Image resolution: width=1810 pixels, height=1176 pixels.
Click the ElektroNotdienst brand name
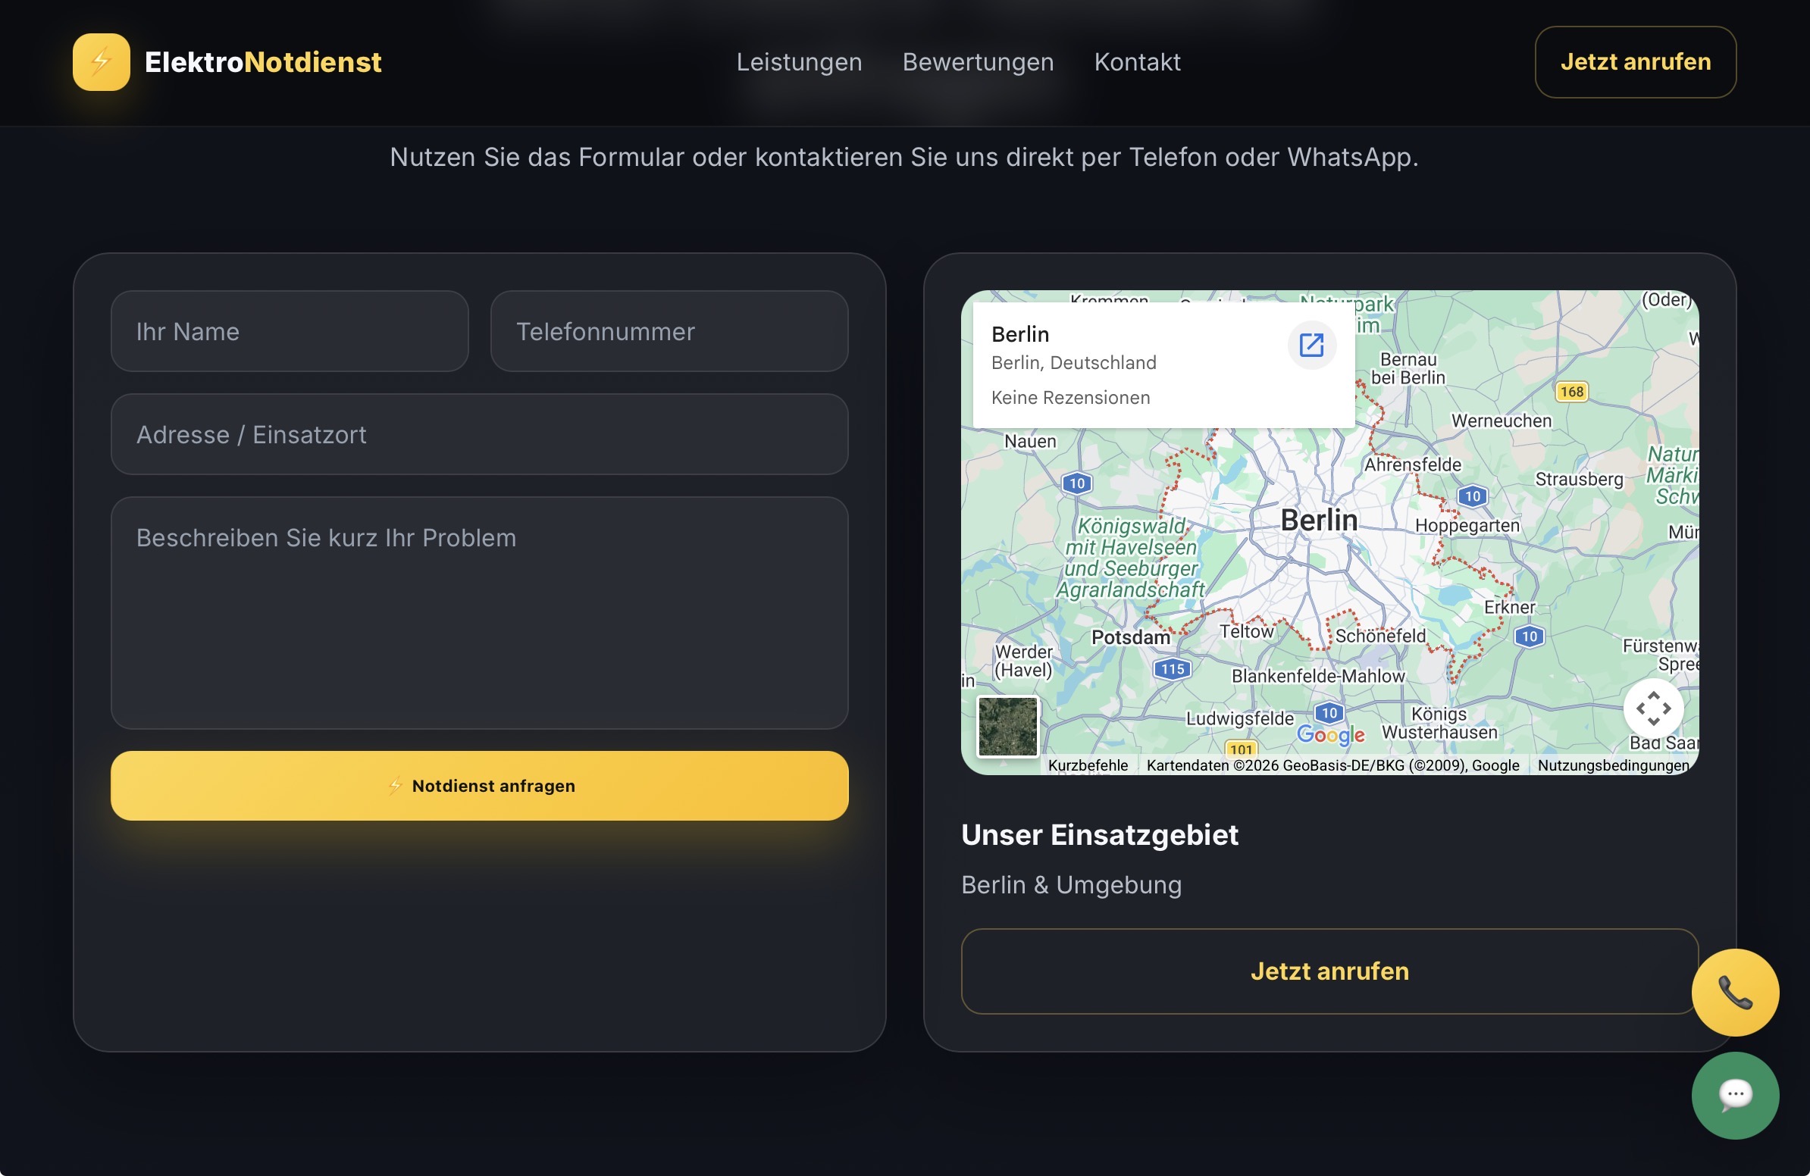pos(262,61)
